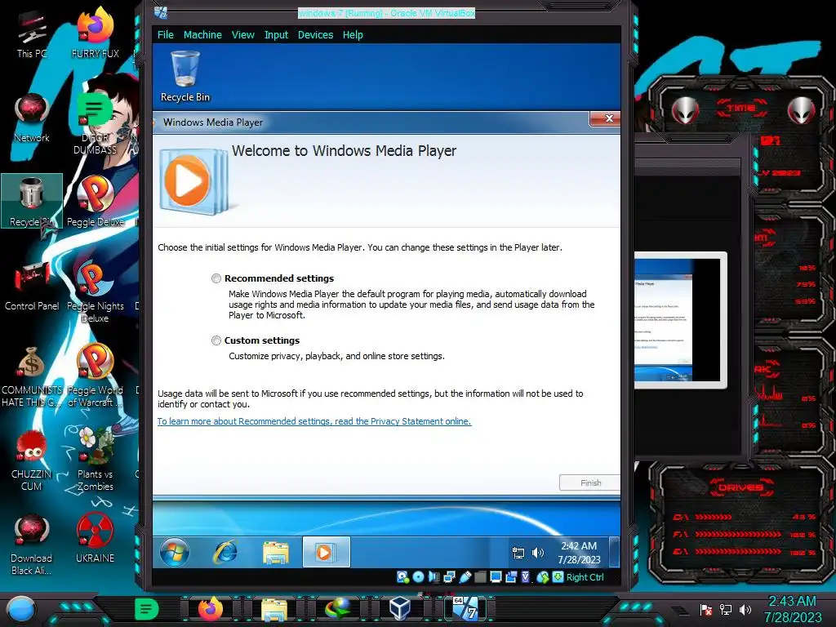The height and width of the screenshot is (627, 836).
Task: Click guest volume speaker tray icon
Action: tap(538, 553)
